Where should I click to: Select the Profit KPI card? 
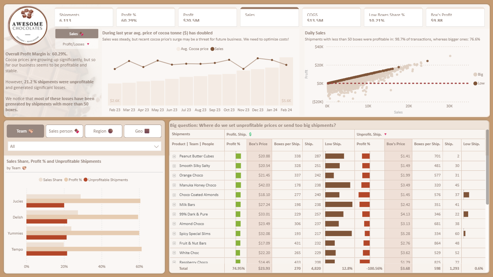(208, 17)
